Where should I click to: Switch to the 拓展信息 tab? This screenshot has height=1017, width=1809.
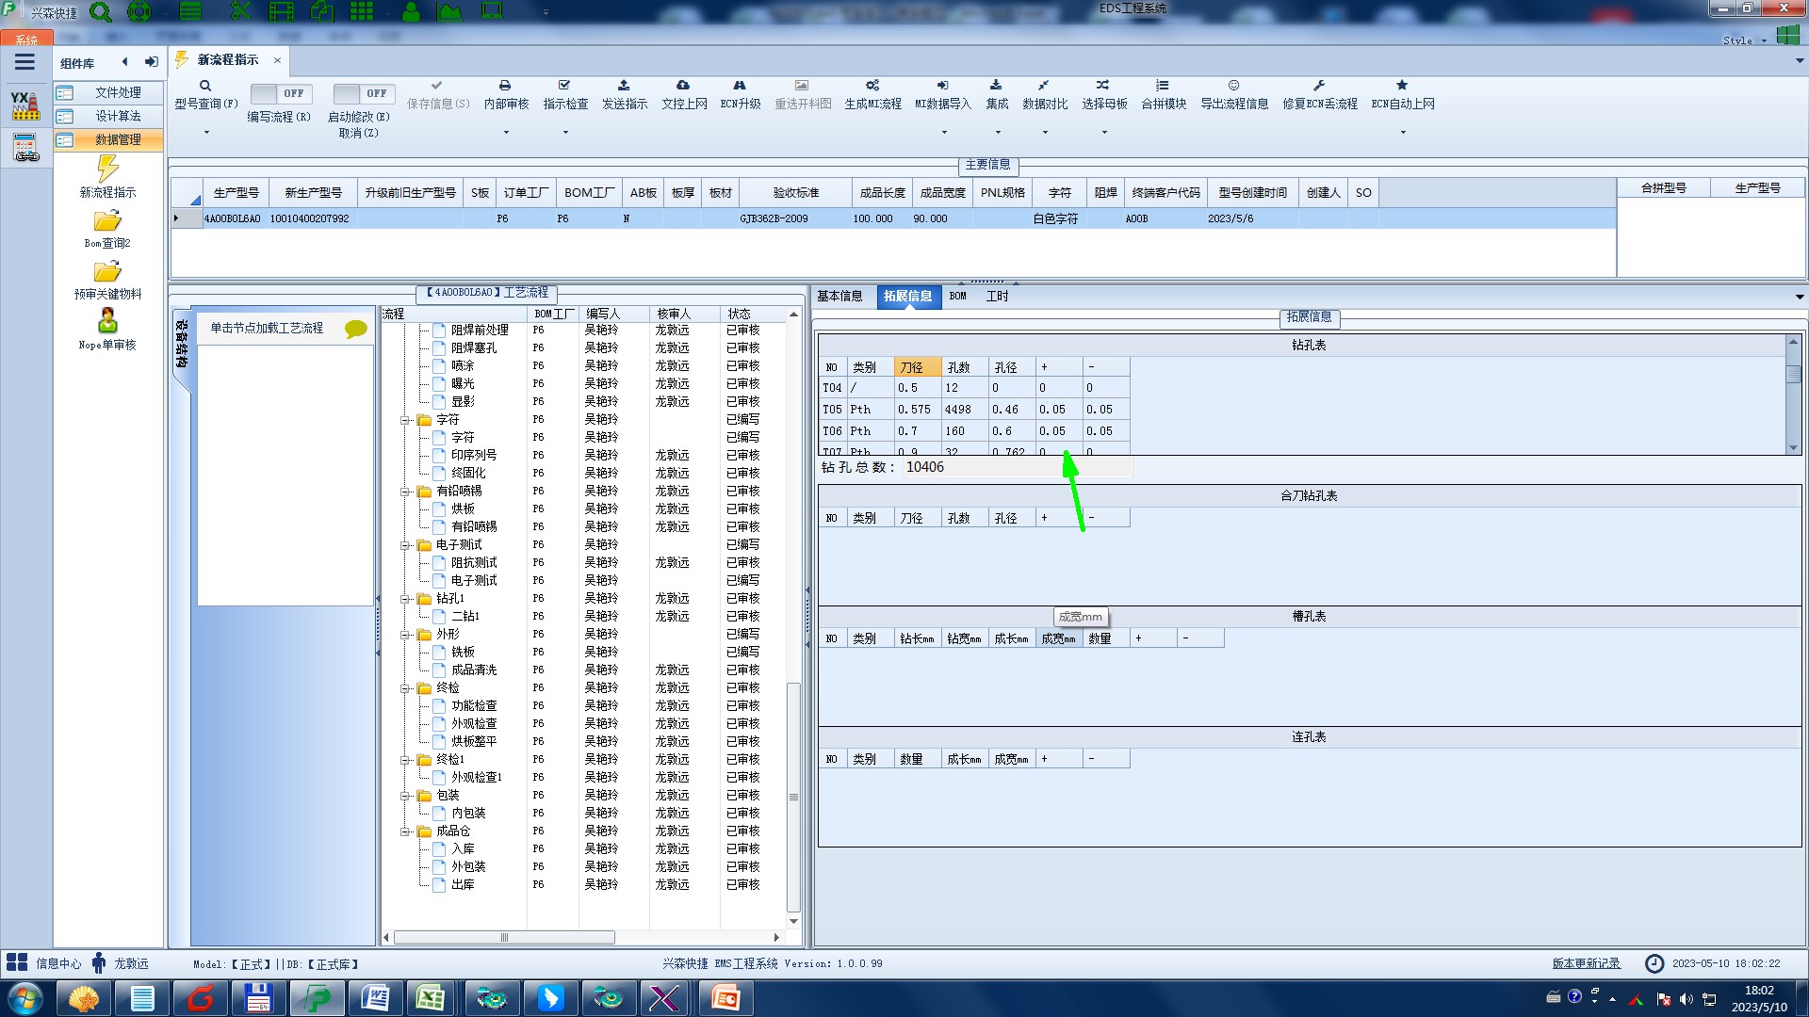pyautogui.click(x=907, y=297)
